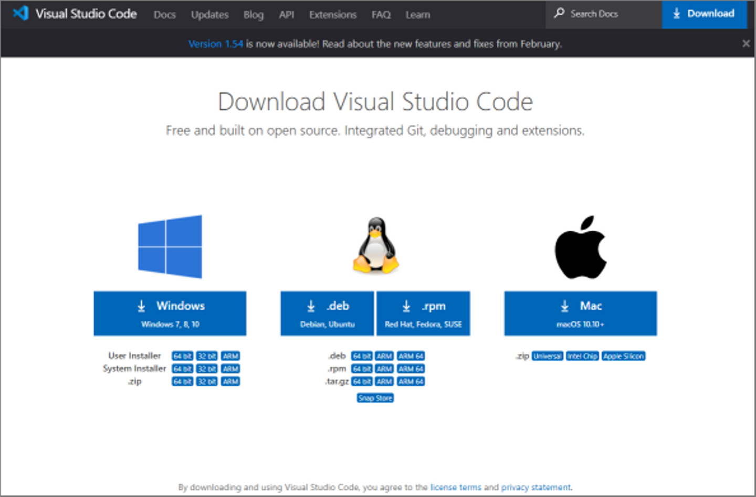The width and height of the screenshot is (756, 497).
Task: Open the Blog navigation link
Action: [x=253, y=15]
